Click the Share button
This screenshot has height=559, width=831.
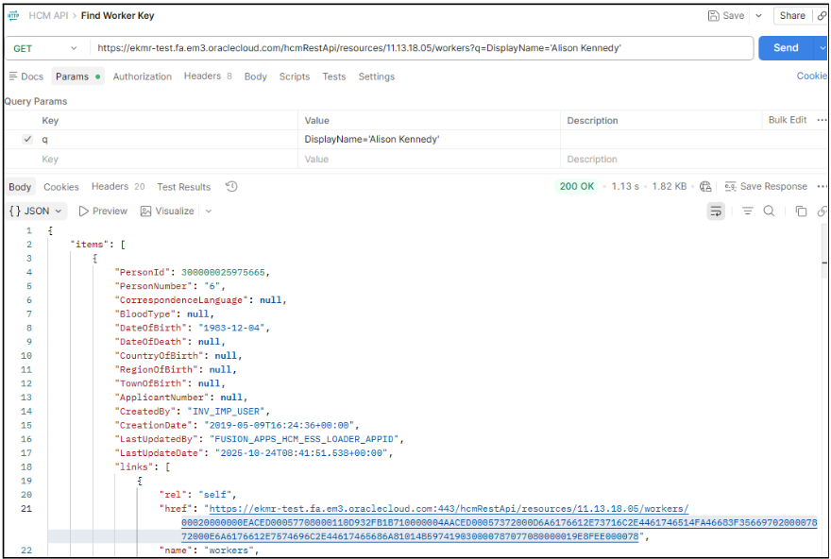tap(792, 16)
